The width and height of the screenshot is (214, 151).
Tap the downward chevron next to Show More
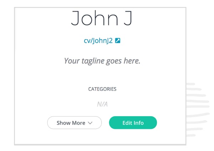(x=90, y=123)
